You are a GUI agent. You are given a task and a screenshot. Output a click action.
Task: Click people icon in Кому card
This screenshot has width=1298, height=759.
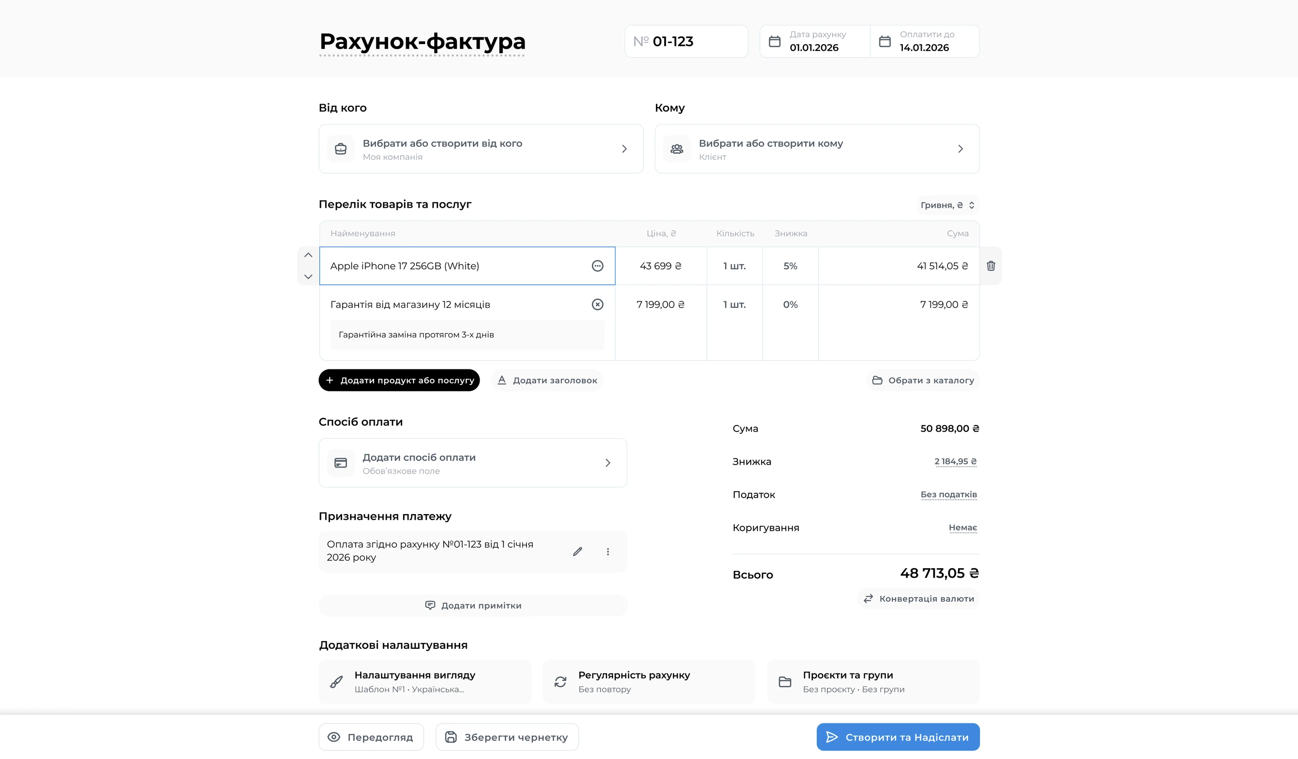[x=677, y=149]
